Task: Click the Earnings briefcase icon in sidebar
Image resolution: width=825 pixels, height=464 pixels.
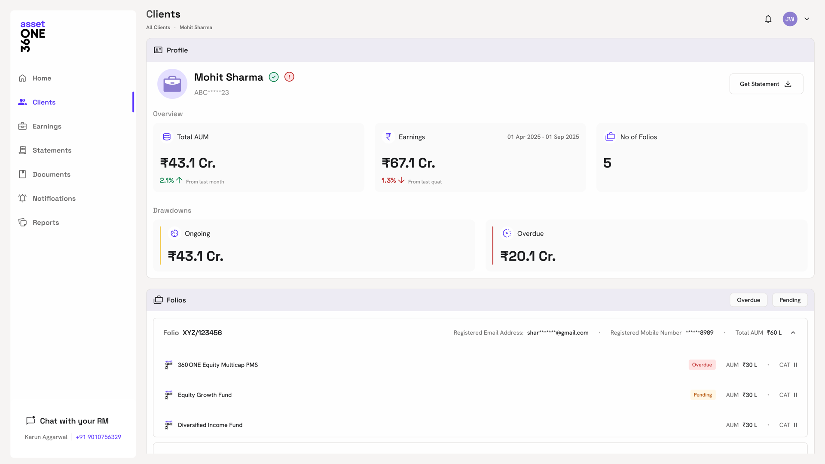Action: [22, 126]
